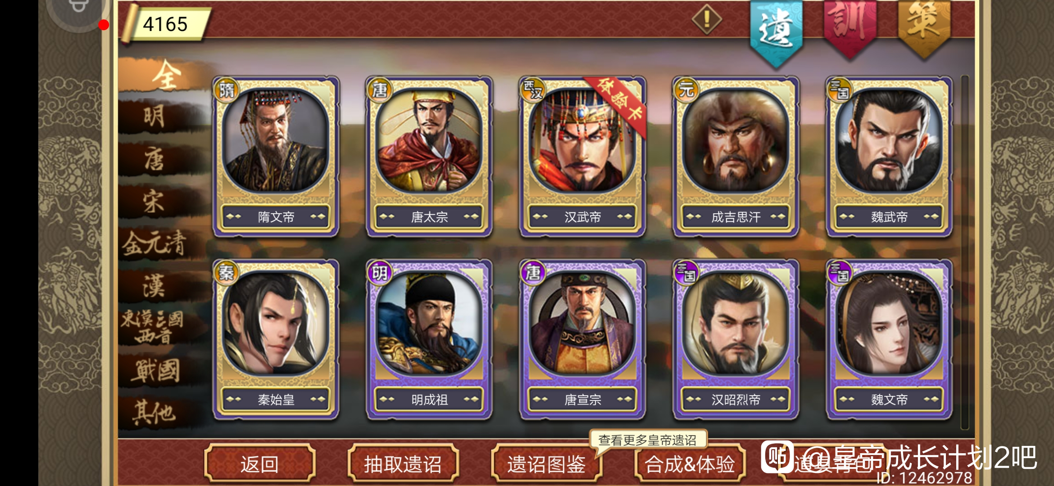Click the 元 dynasty badge on 成吉思汗 card
This screenshot has width=1054, height=486.
tap(686, 90)
